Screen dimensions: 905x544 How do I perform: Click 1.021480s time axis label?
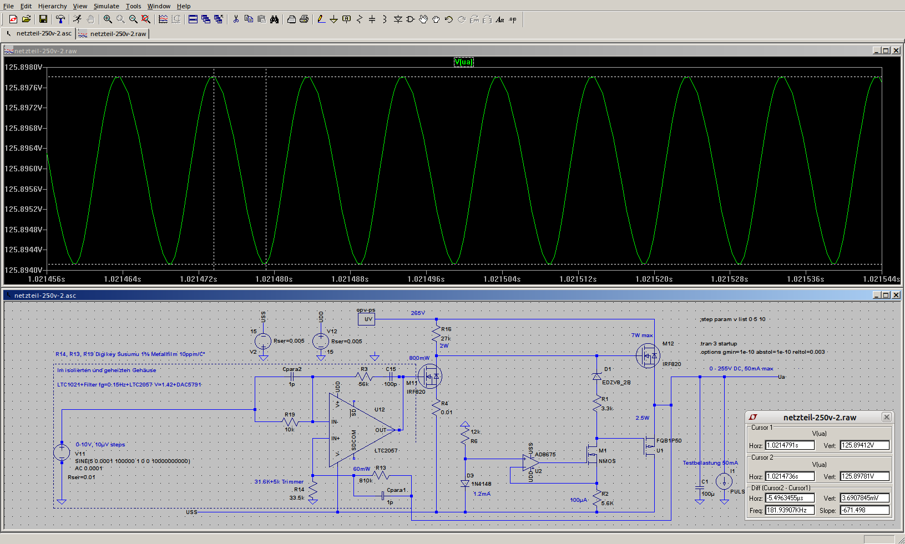coord(274,279)
